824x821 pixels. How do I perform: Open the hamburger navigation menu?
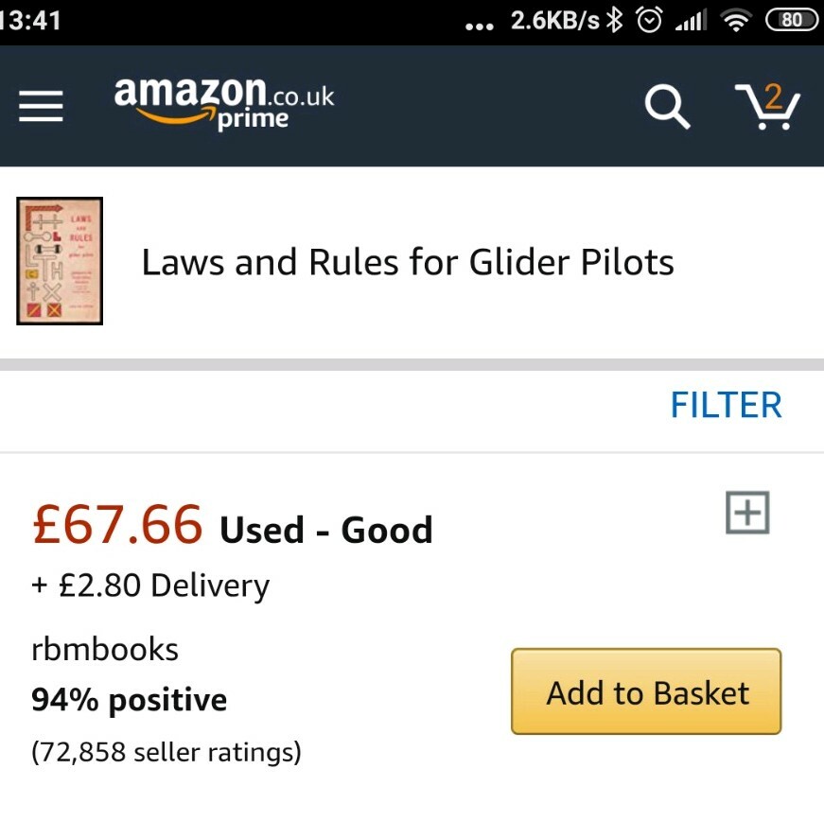40,107
